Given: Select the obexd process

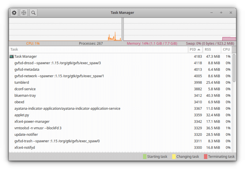Looking at the screenshot, I should tap(120, 102).
